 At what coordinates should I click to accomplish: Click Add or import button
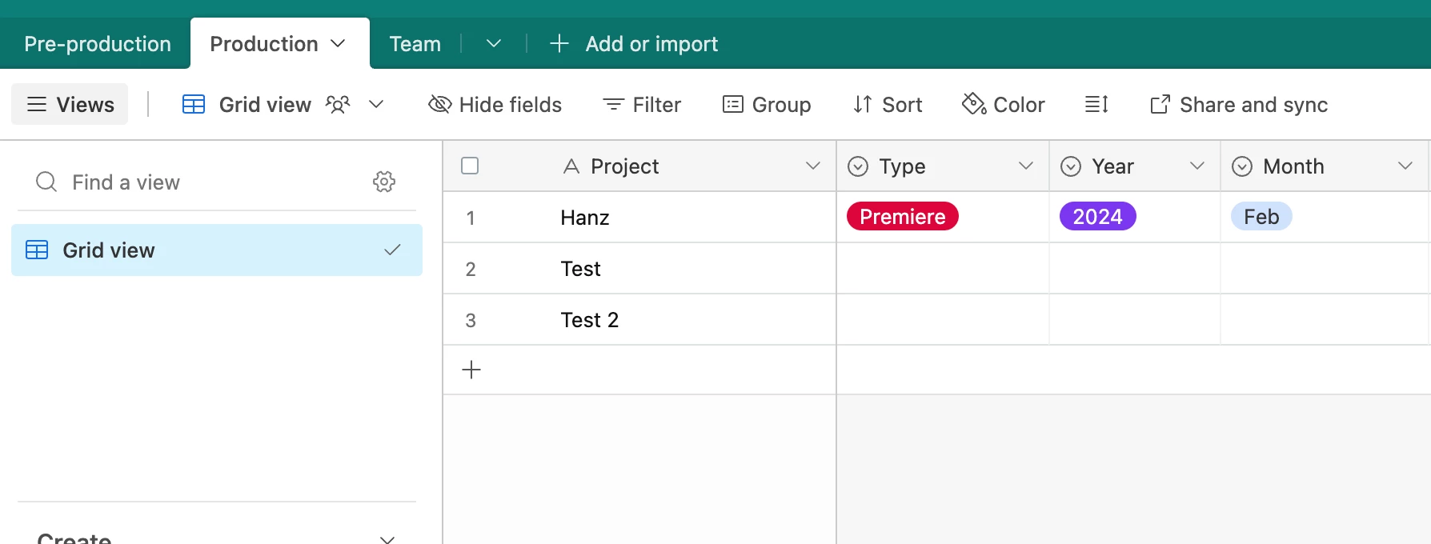click(635, 43)
